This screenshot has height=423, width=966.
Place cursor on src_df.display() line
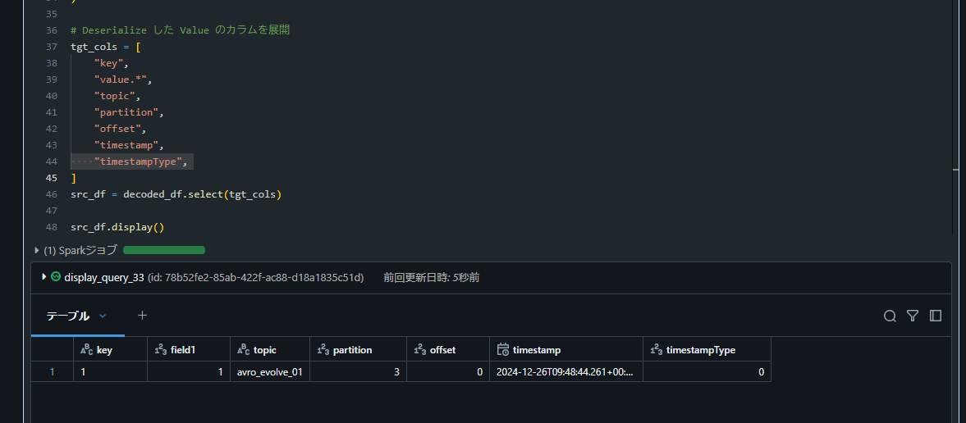117,226
